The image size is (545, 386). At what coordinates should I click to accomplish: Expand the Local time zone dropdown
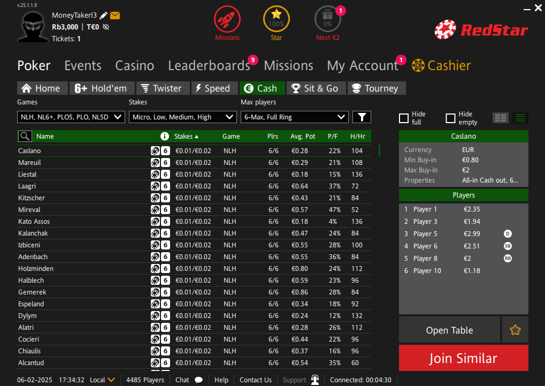102,380
